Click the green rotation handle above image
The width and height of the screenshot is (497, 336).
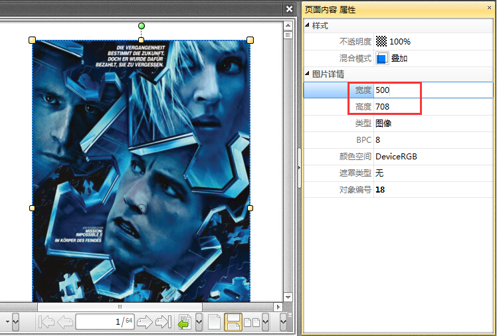[x=142, y=26]
